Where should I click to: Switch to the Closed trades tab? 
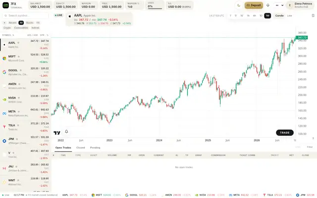tap(80, 148)
